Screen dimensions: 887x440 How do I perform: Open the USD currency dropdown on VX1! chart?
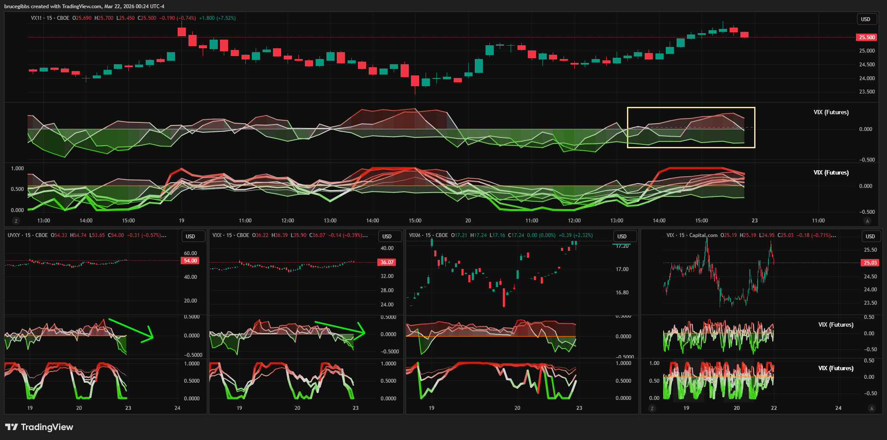click(866, 19)
